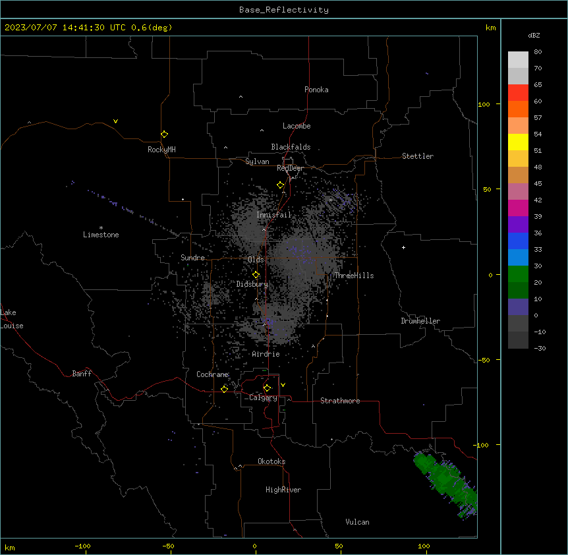Click the yellow V marker northwest of RockyMH

(115, 121)
